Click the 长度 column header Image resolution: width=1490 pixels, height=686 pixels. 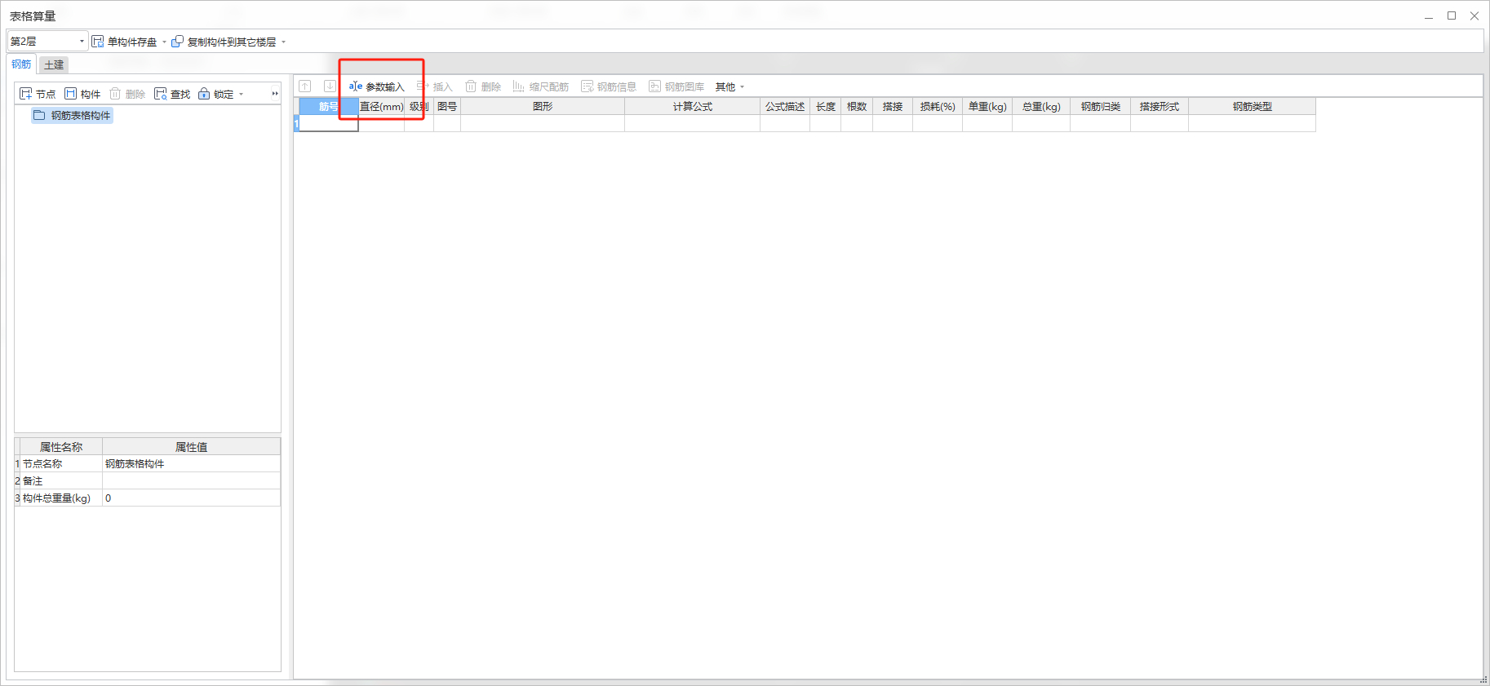826,107
